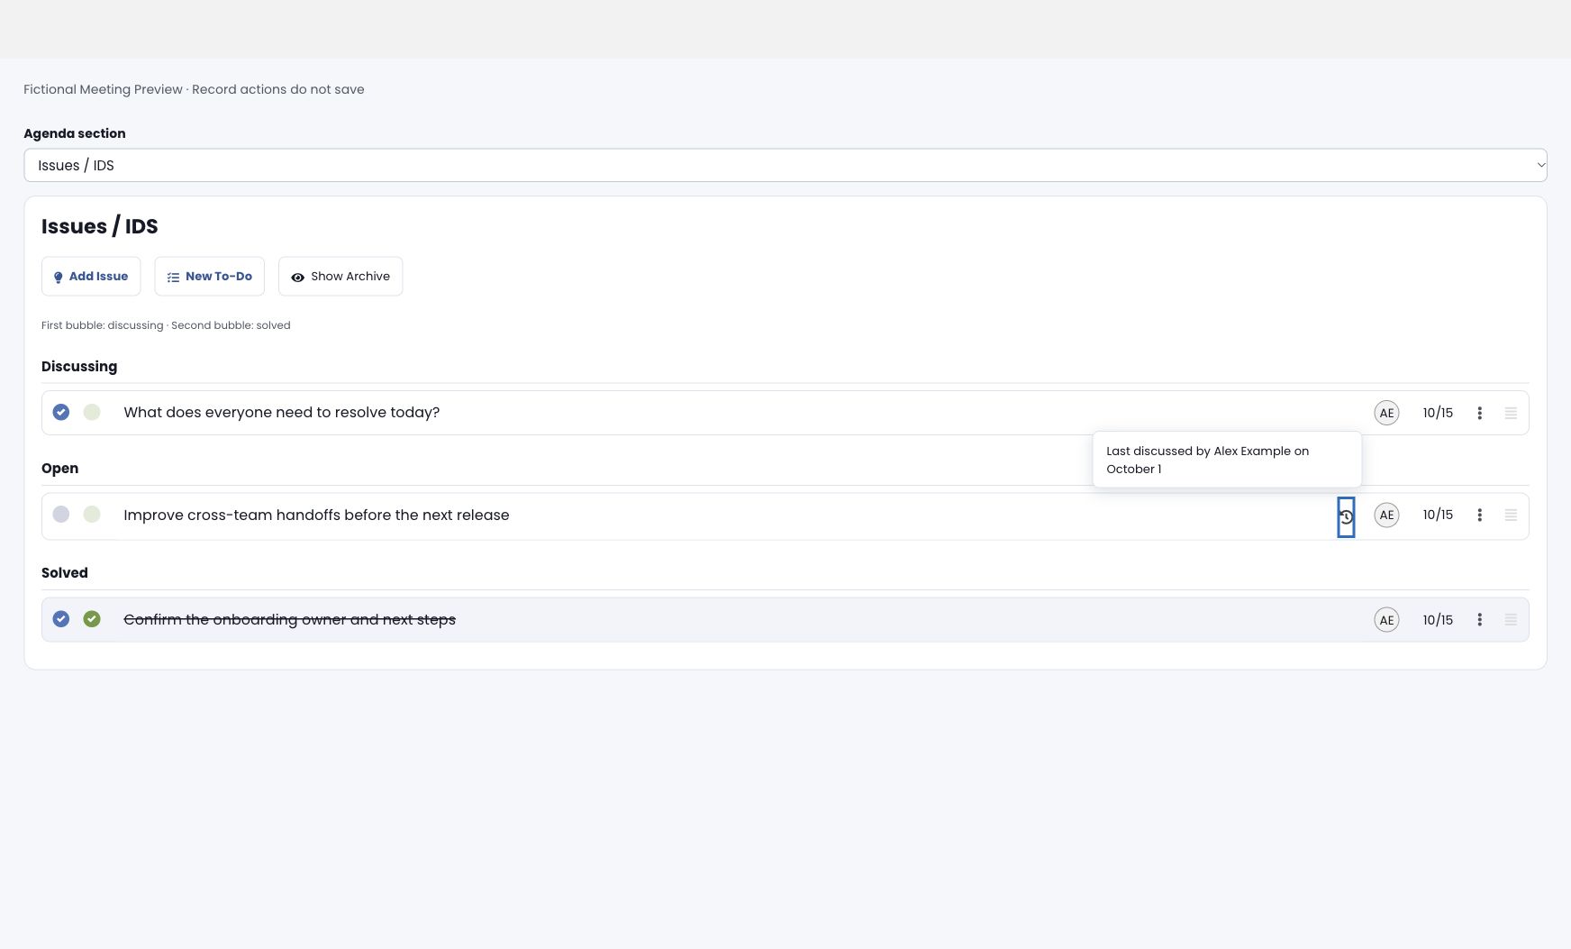Viewport: 1571px width, 949px height.
Task: Open the three-dot menu for 'Improve cross-team handoffs' issue
Action: coord(1479,515)
